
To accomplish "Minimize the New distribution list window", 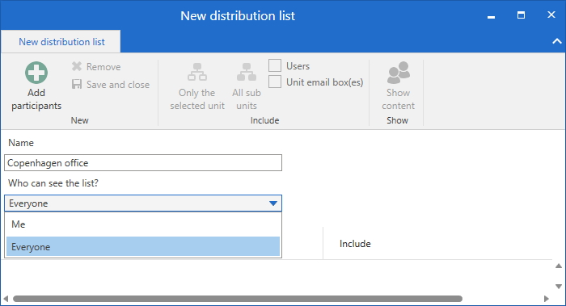I will click(x=491, y=16).
